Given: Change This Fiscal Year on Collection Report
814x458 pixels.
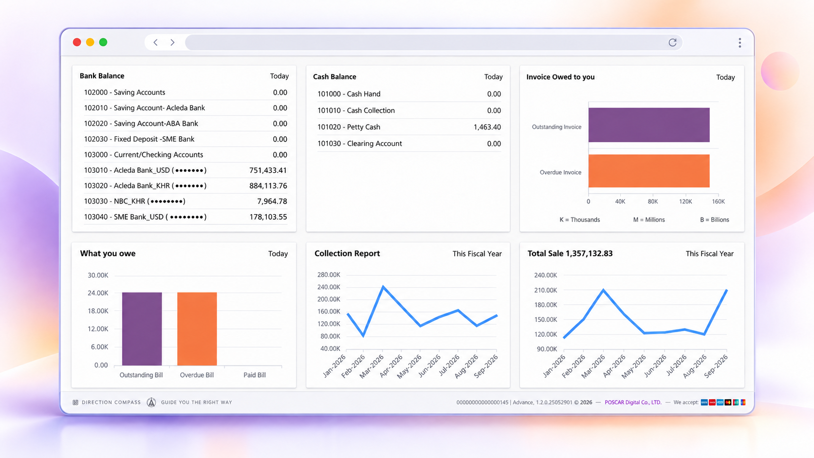Looking at the screenshot, I should (477, 254).
